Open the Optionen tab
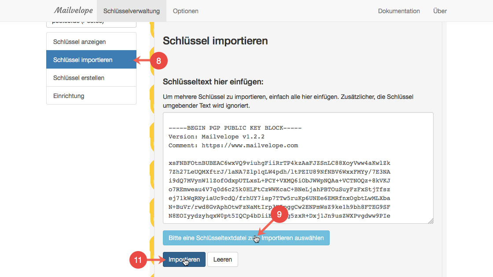Image resolution: width=493 pixels, height=277 pixels. (185, 11)
